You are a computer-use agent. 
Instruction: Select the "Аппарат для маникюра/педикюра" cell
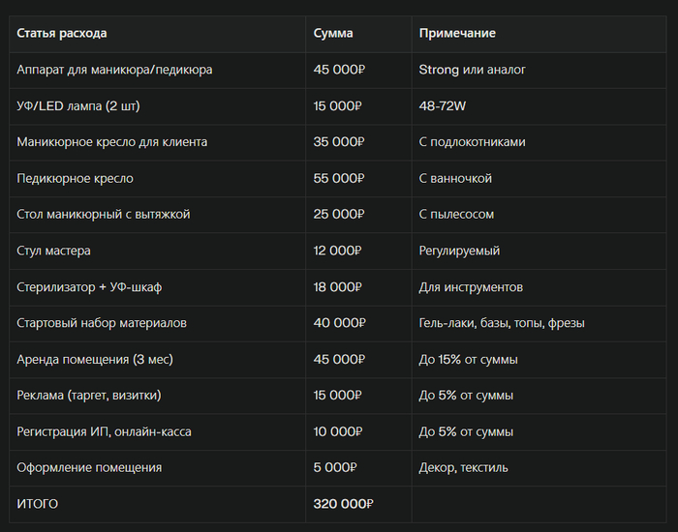click(114, 70)
